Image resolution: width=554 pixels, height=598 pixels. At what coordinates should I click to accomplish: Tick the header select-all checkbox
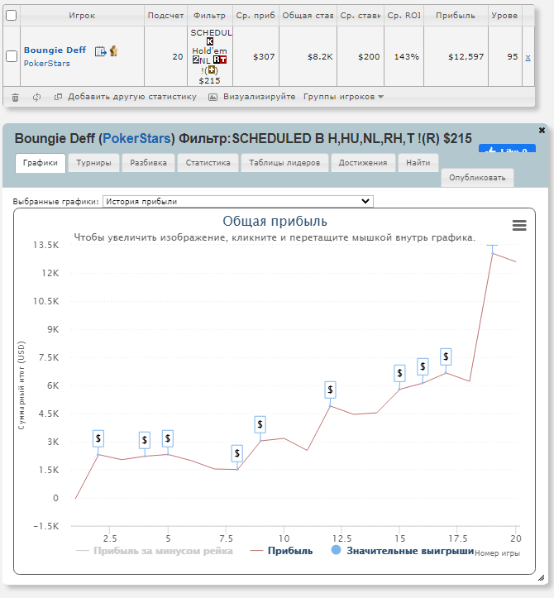[12, 15]
